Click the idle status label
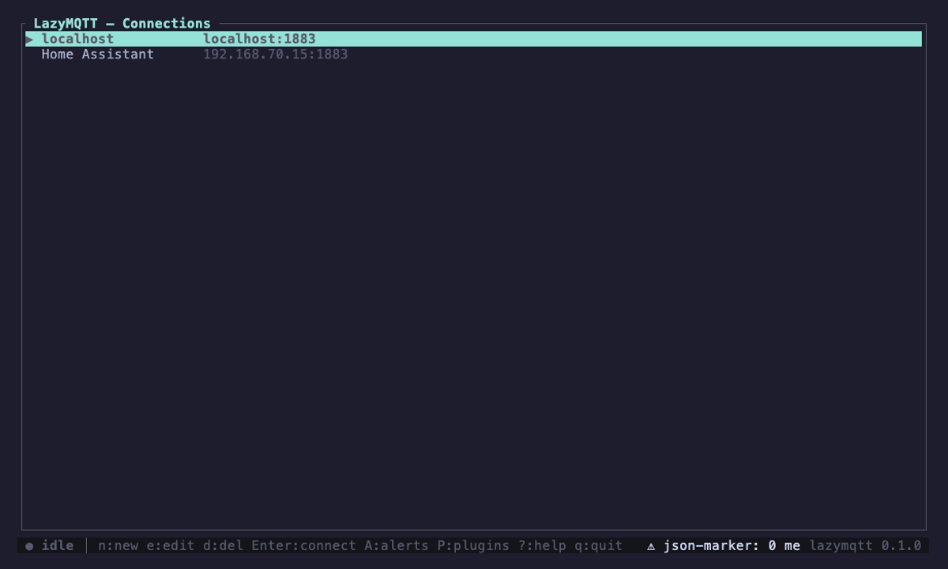Viewport: 948px width, 569px height. click(58, 545)
